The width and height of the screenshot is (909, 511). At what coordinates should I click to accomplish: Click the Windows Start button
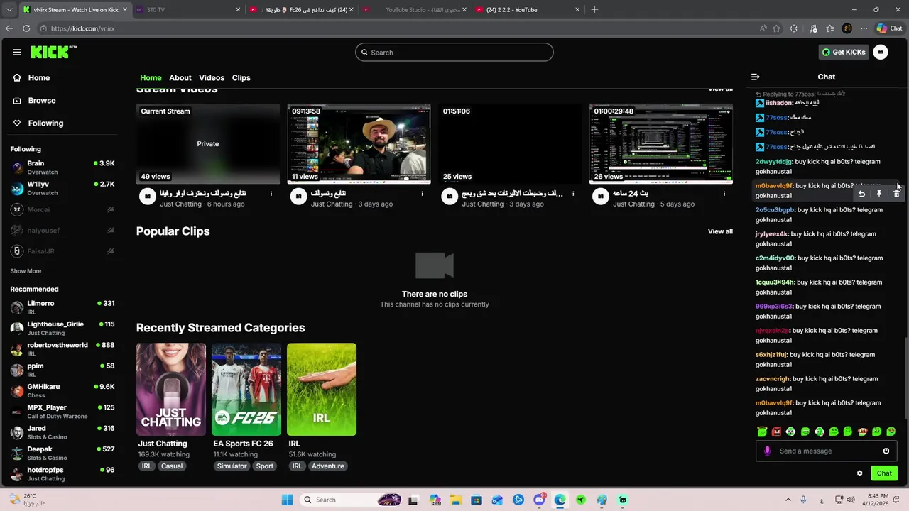(x=287, y=500)
